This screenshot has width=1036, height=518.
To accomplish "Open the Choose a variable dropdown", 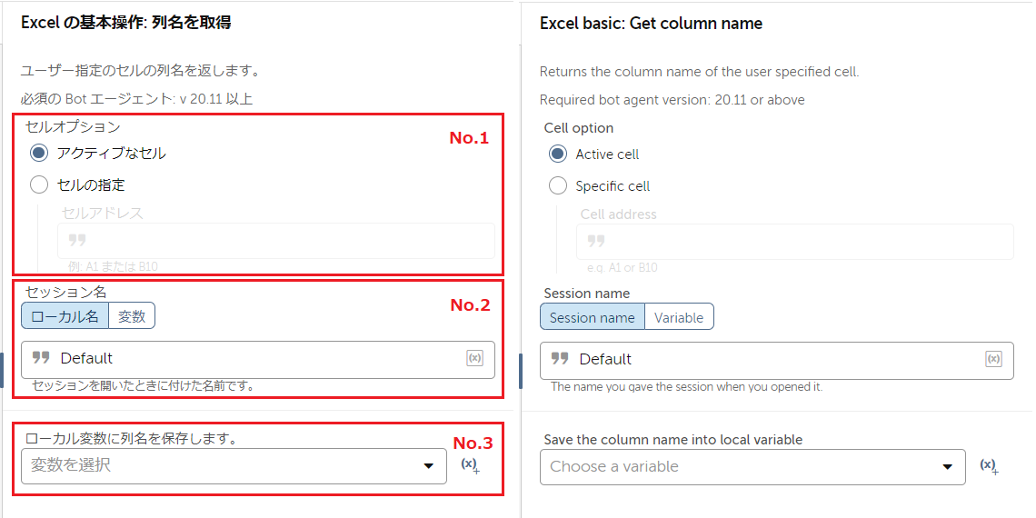I will pyautogui.click(x=752, y=466).
